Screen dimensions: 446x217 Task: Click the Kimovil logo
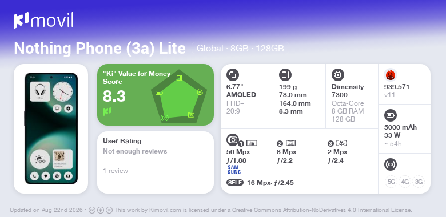tap(43, 20)
